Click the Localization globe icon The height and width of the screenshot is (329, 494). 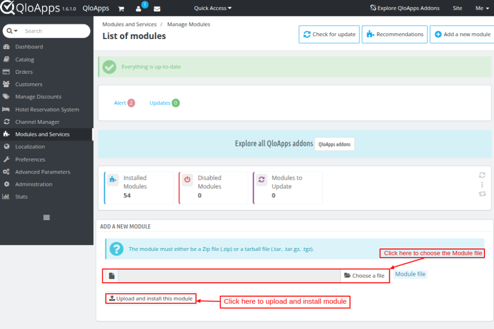(7, 146)
